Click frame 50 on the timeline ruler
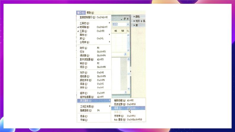 (123, 31)
